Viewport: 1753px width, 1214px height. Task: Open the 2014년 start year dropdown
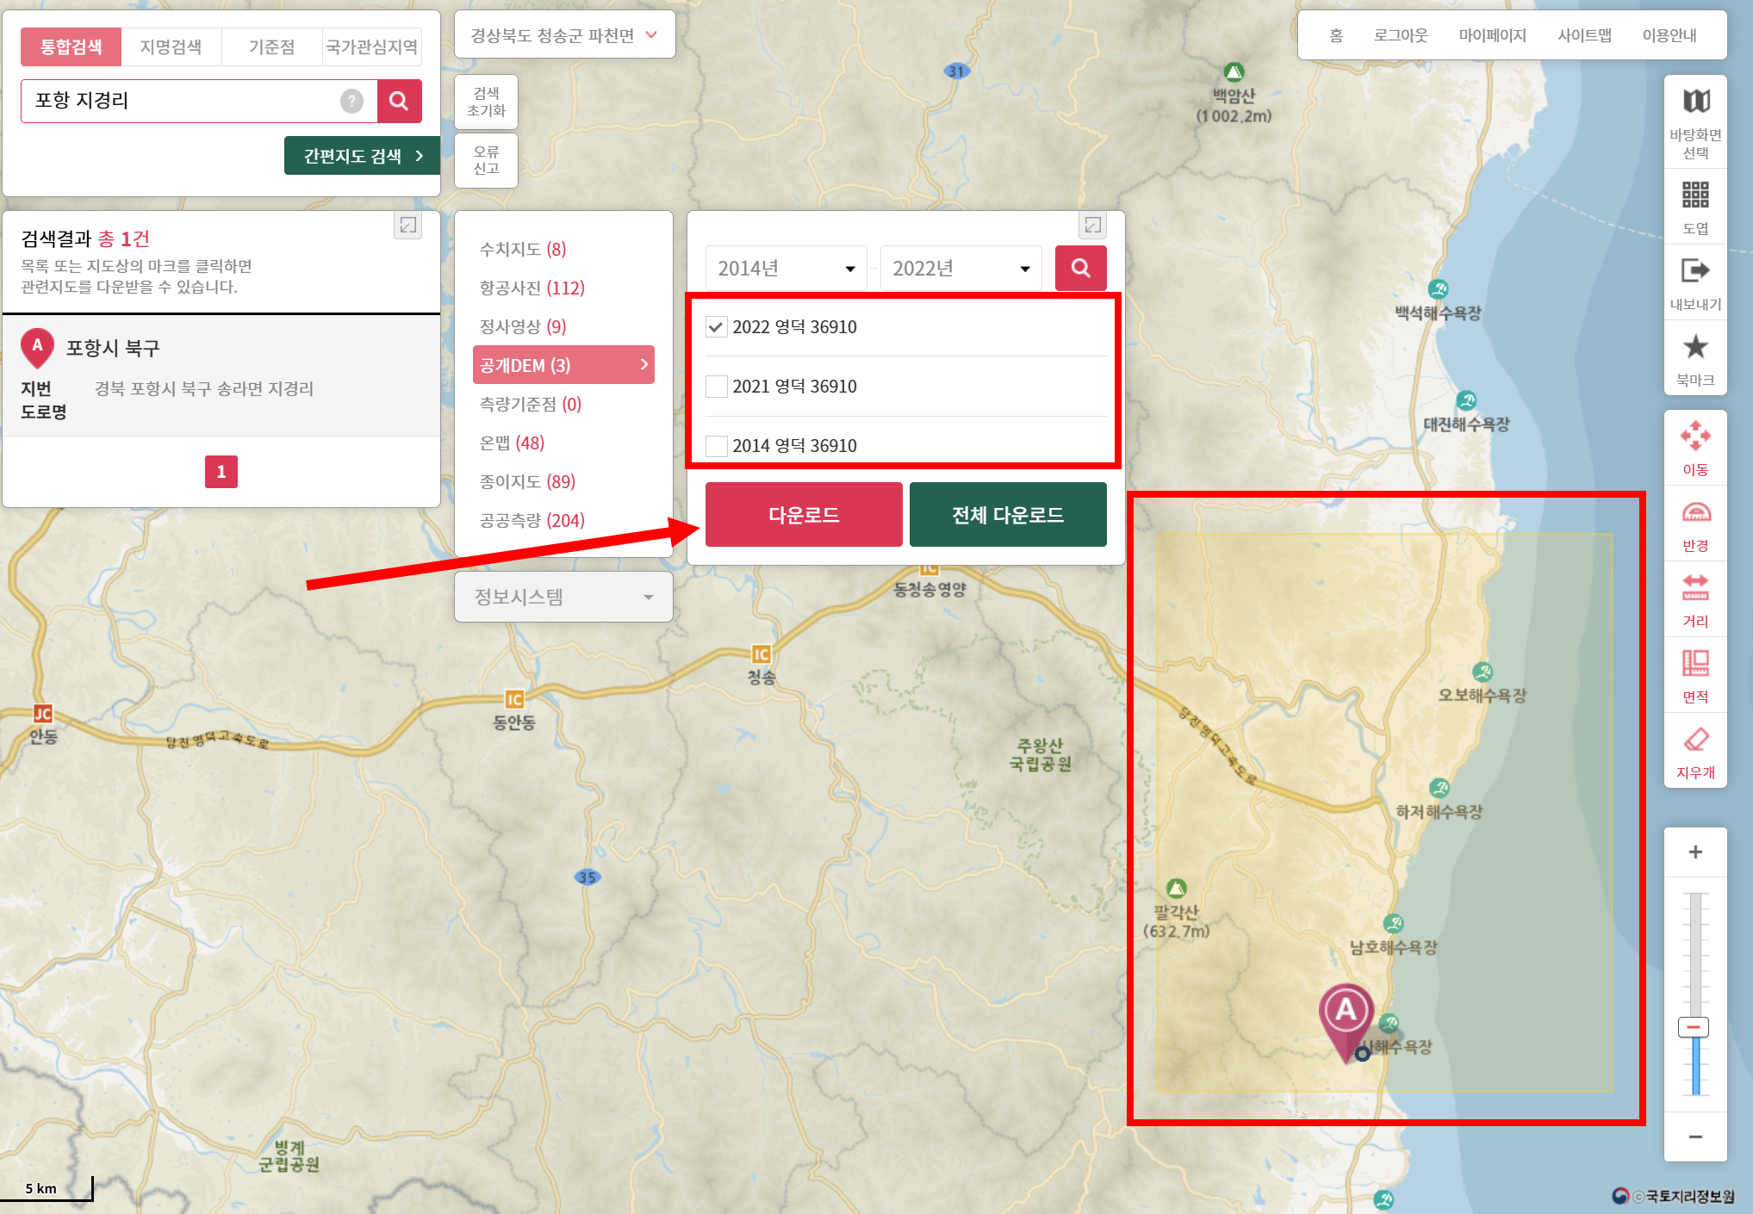pos(786,269)
